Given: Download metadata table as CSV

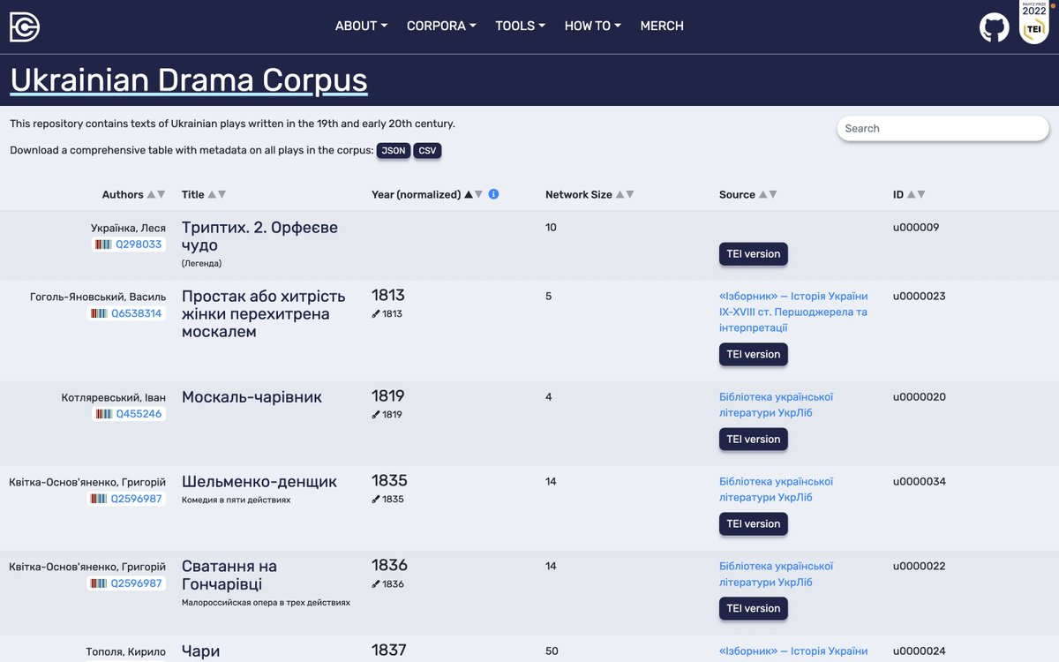Looking at the screenshot, I should tap(427, 151).
